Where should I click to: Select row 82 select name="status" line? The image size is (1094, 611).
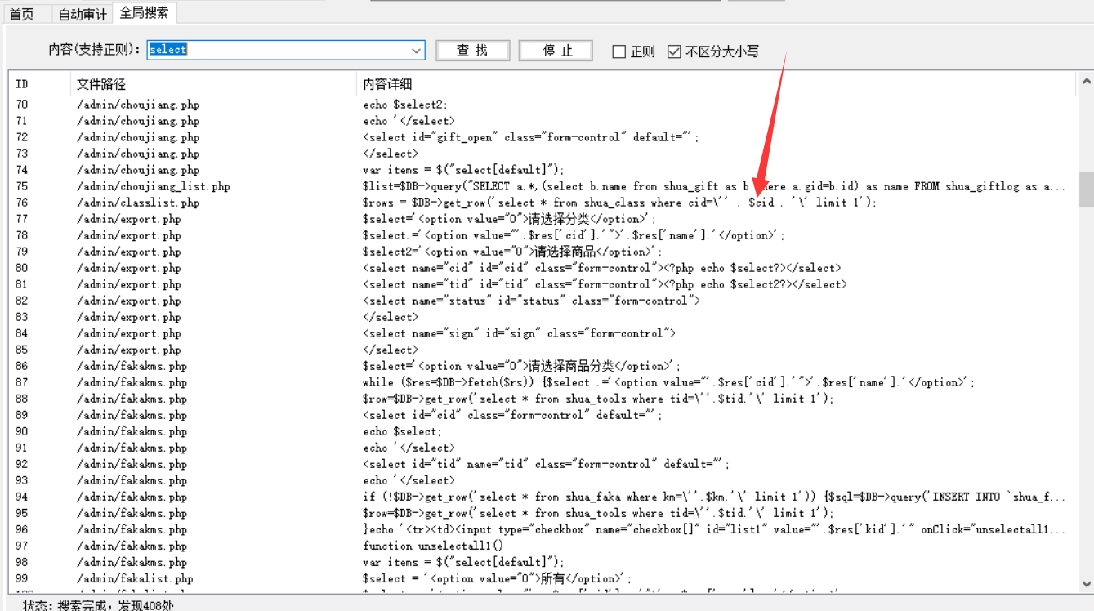(531, 301)
